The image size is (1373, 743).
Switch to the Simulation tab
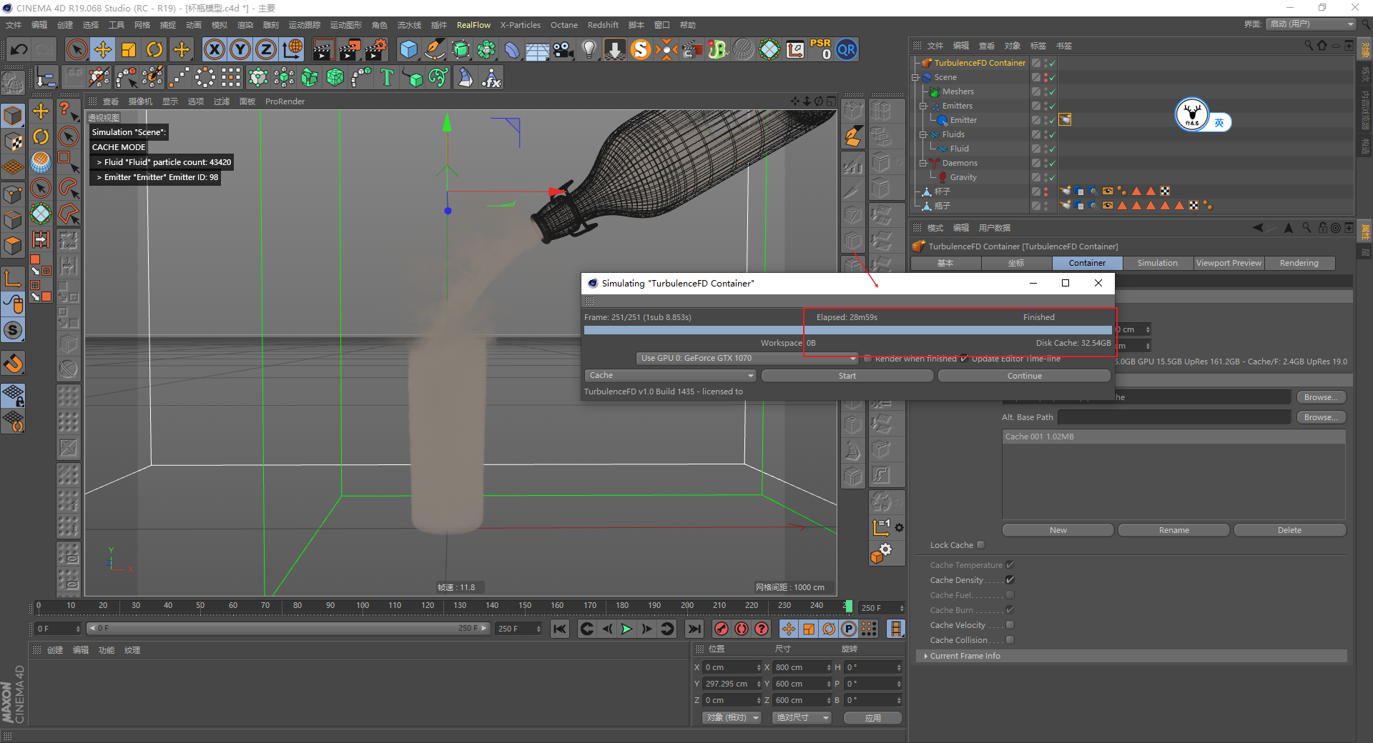pyautogui.click(x=1157, y=263)
